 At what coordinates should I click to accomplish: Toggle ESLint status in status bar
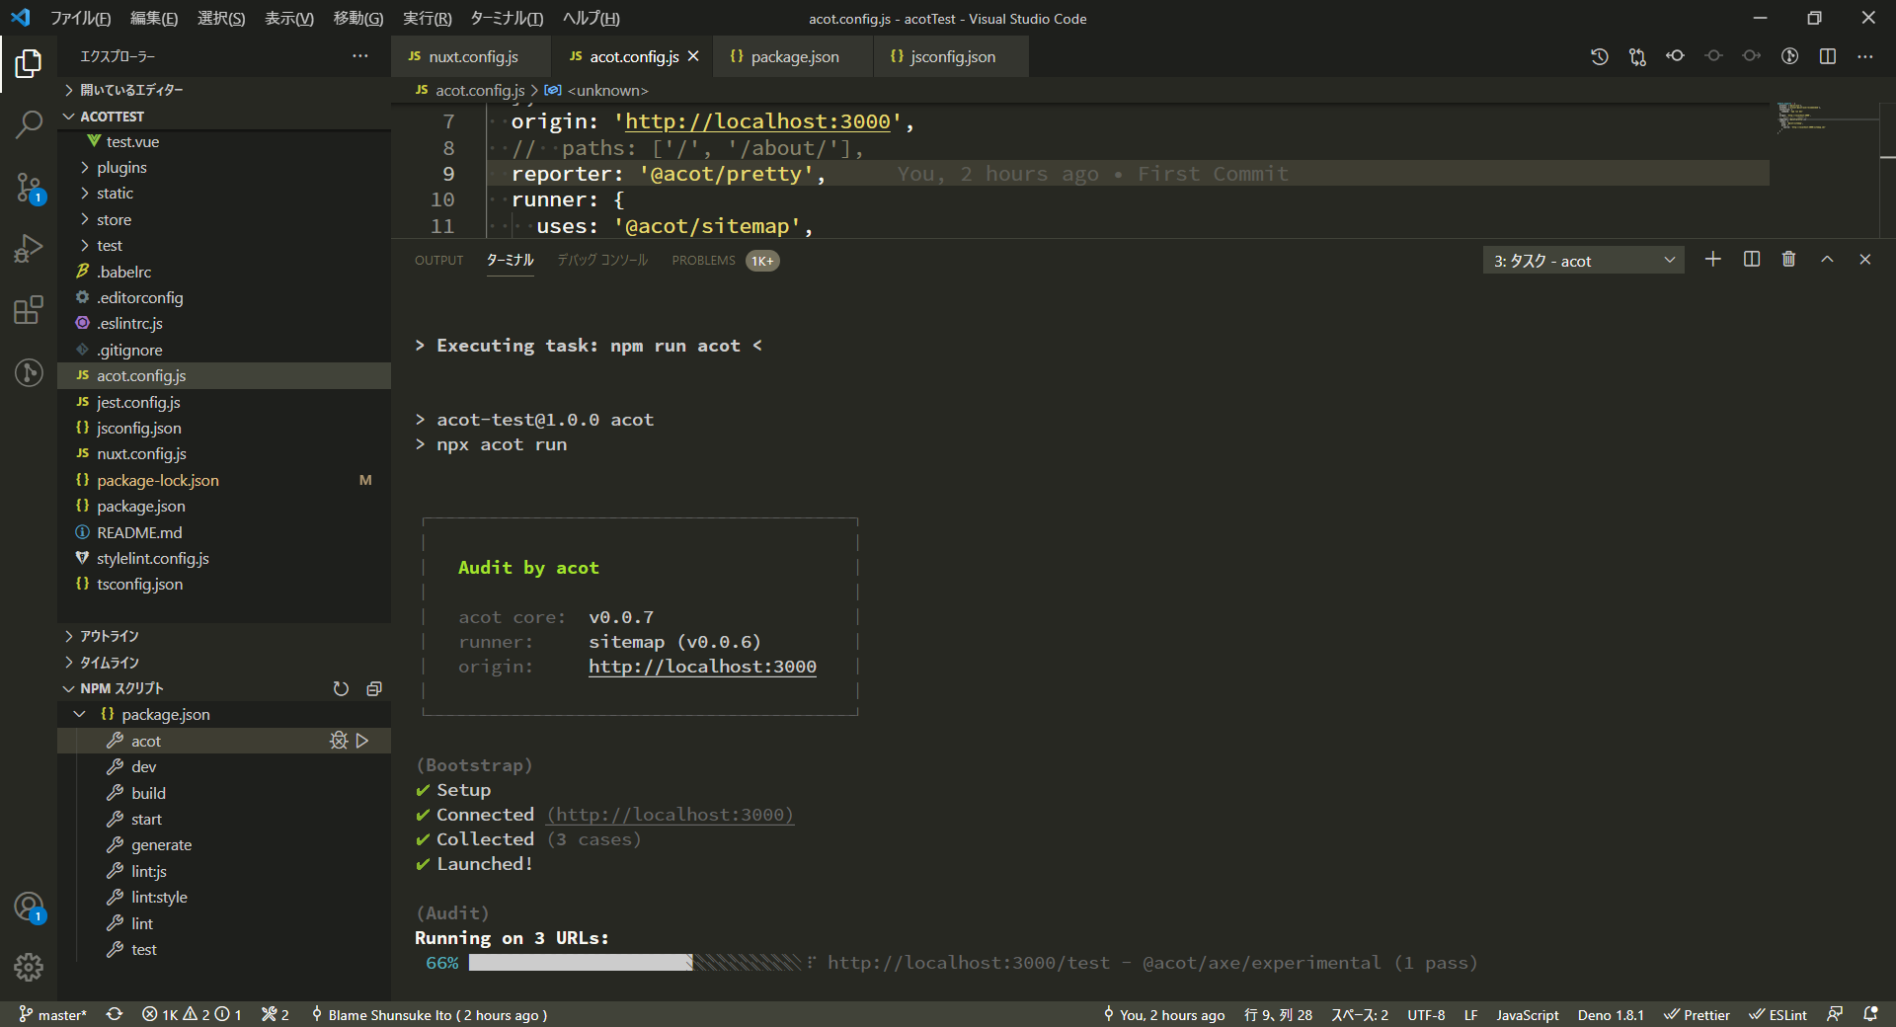[x=1777, y=1014]
